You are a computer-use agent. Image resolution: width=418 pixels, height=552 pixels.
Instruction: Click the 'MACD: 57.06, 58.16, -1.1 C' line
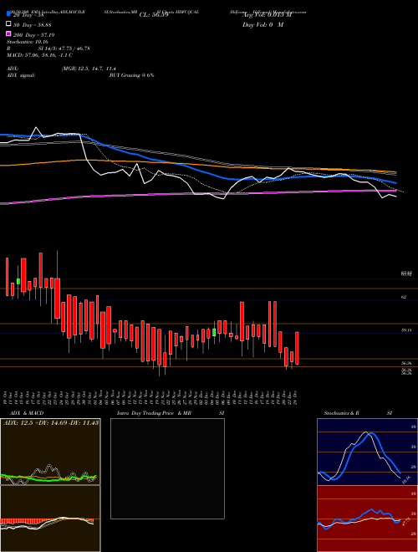[x=40, y=55]
